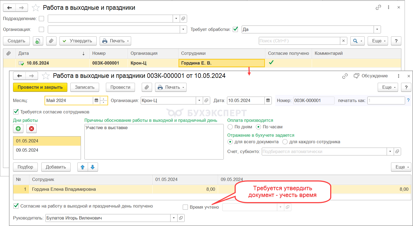Enable the Подразделение filter checkbox
The height and width of the screenshot is (226, 413).
coord(42,19)
